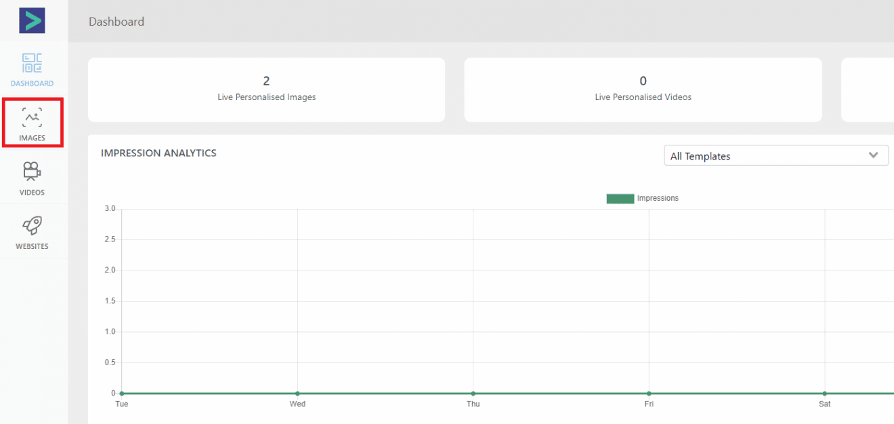Select the Wed data point on the chart
The width and height of the screenshot is (894, 424).
coord(297,393)
